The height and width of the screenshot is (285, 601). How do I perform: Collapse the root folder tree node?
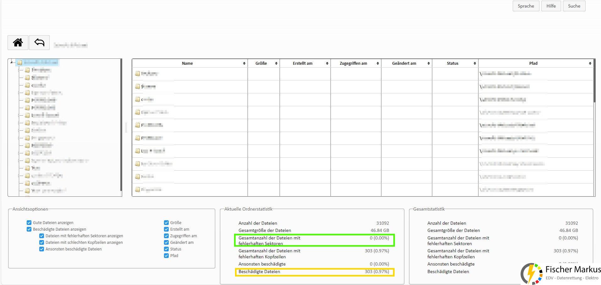pyautogui.click(x=11, y=62)
